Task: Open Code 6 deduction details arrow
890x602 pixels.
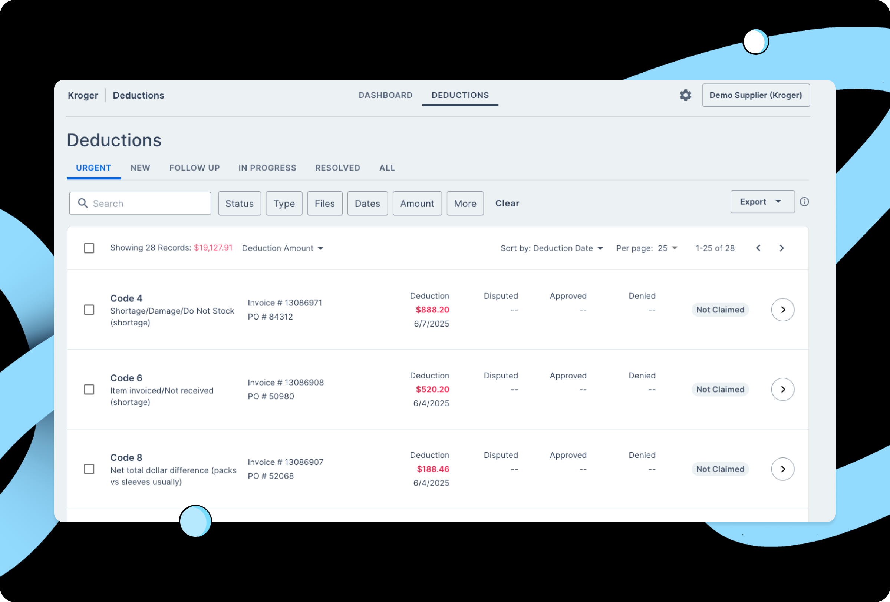Action: [x=782, y=389]
